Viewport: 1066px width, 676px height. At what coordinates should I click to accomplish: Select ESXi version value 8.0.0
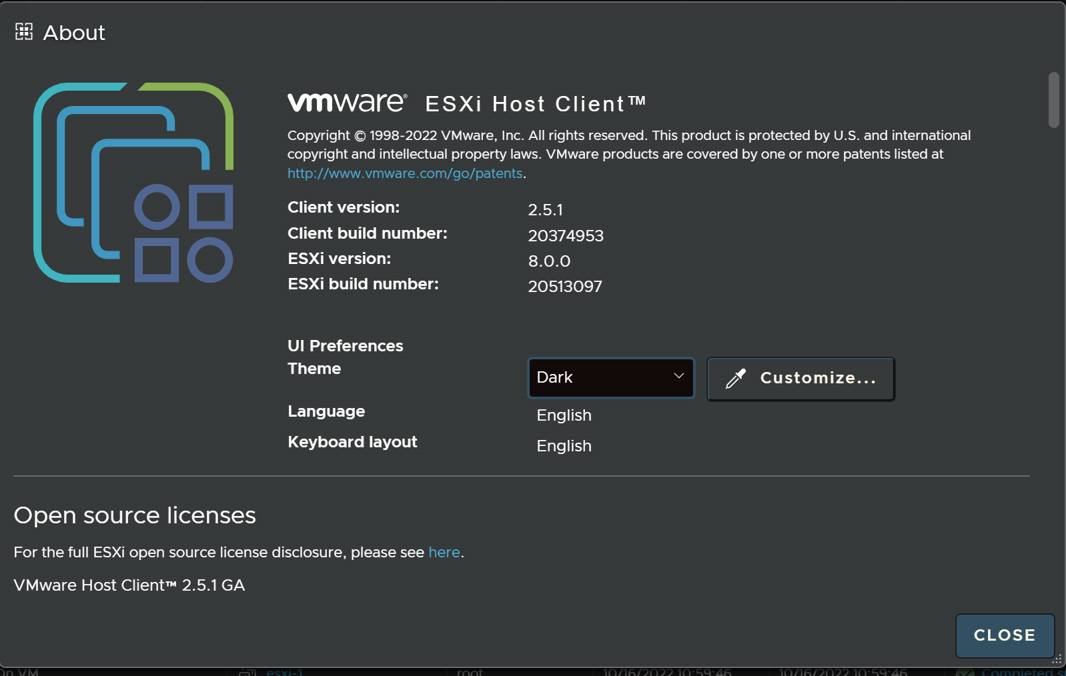549,261
